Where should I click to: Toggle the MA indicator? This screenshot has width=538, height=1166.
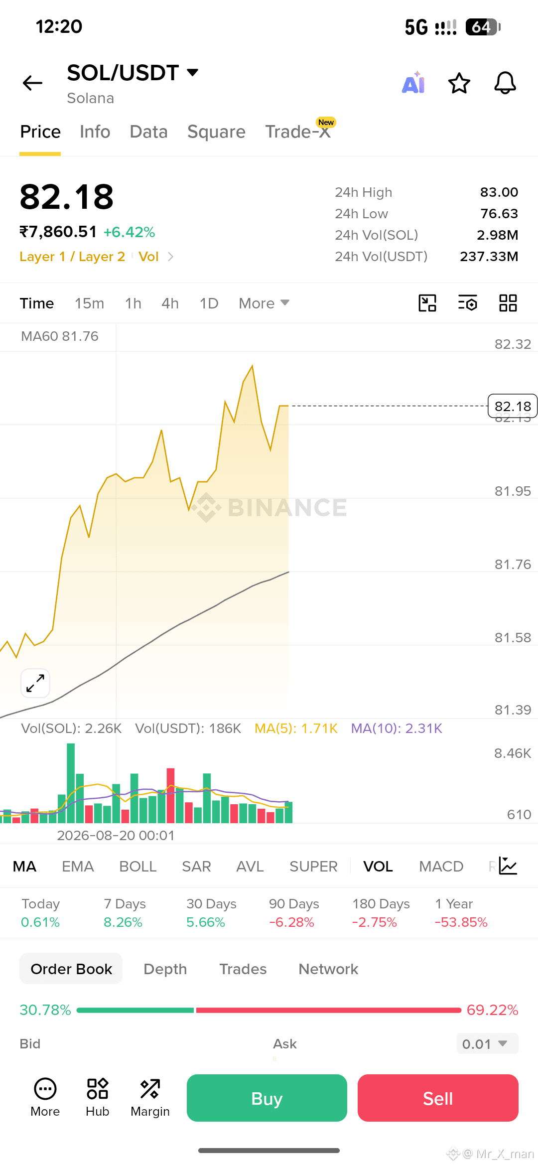pos(24,867)
